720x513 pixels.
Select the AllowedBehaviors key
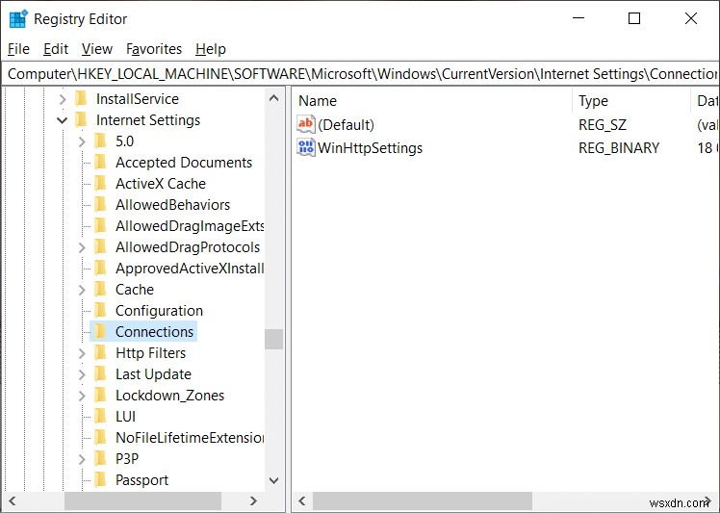(x=172, y=205)
